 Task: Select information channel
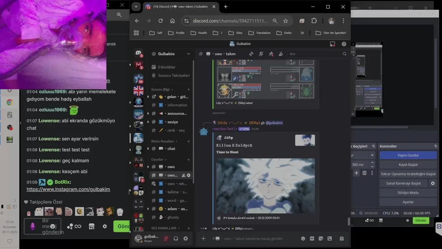point(171,105)
